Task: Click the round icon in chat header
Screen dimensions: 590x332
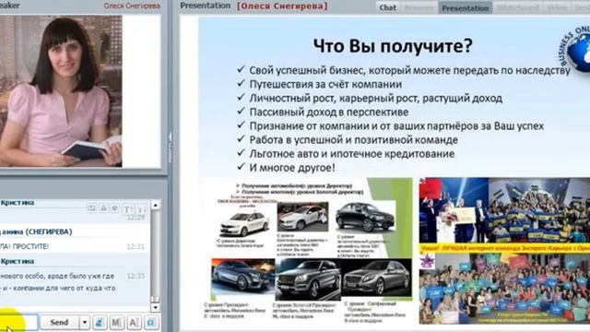Action: coord(115,207)
